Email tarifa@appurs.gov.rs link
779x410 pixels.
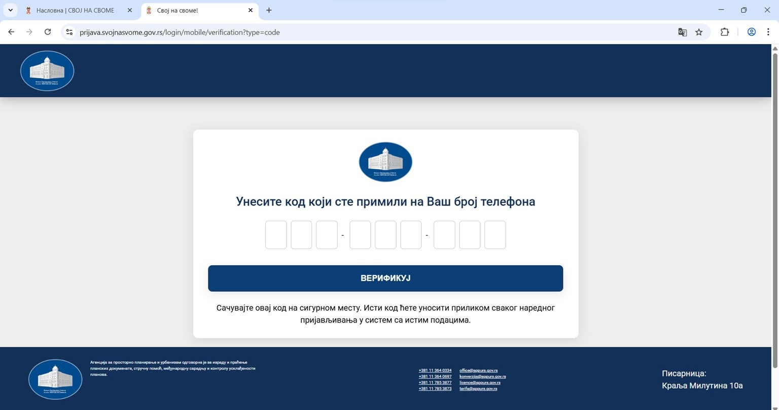[x=478, y=389]
